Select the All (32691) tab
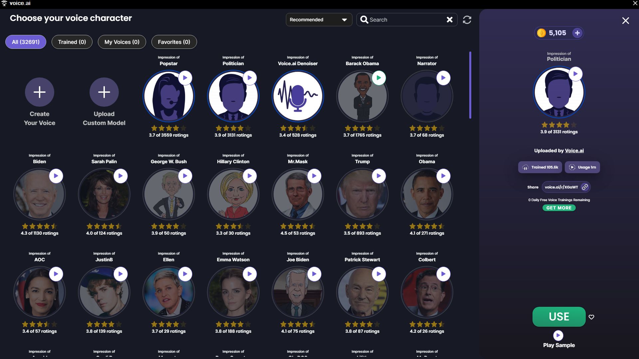This screenshot has width=639, height=359. coord(26,42)
